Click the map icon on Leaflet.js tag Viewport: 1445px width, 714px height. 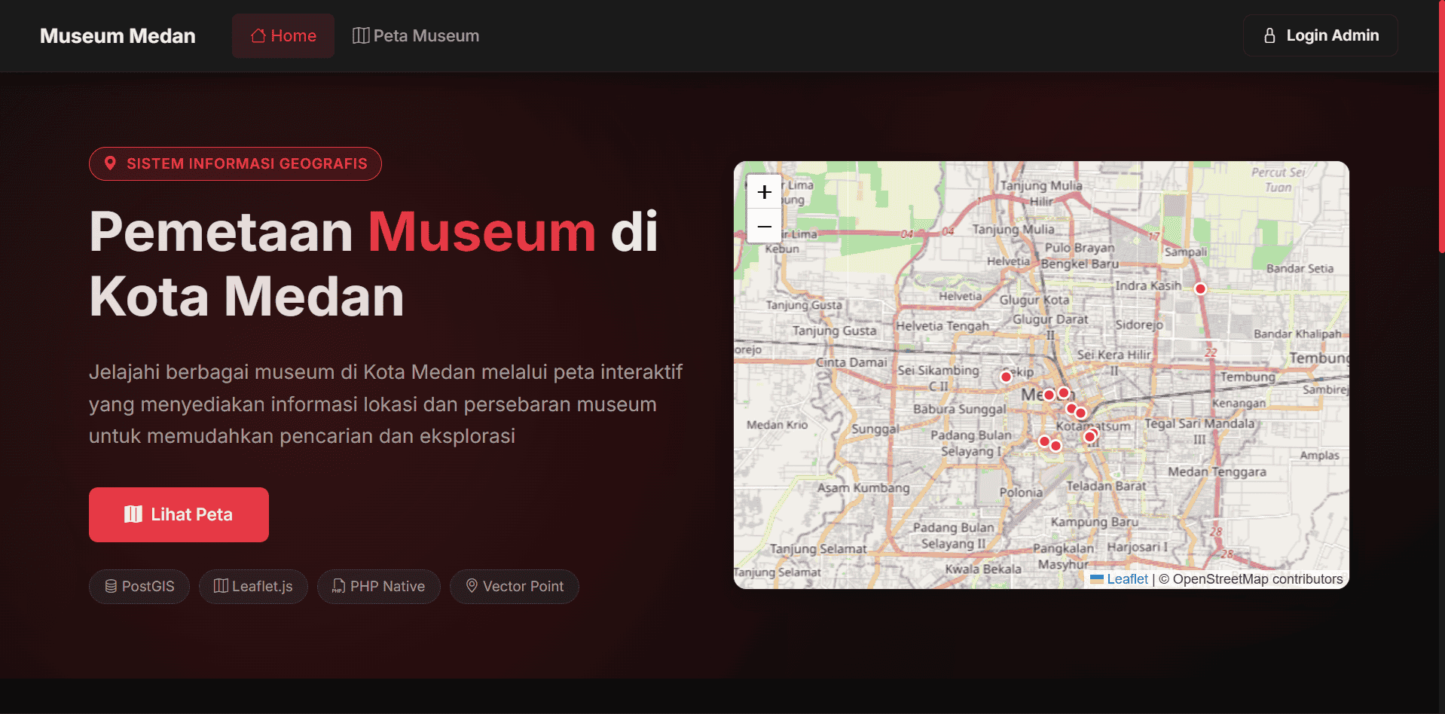pos(221,586)
